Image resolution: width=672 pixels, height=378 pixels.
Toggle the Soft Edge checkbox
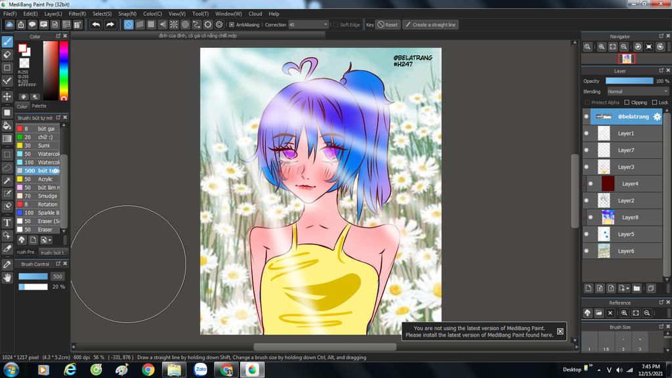point(336,25)
